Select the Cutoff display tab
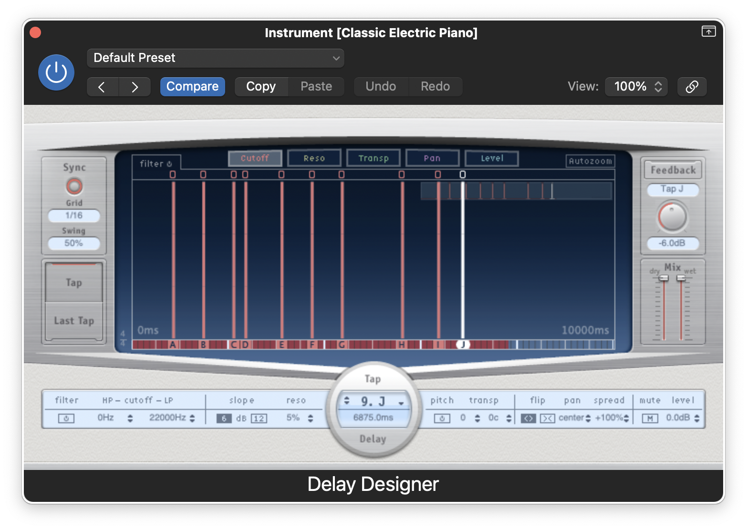 (x=255, y=158)
